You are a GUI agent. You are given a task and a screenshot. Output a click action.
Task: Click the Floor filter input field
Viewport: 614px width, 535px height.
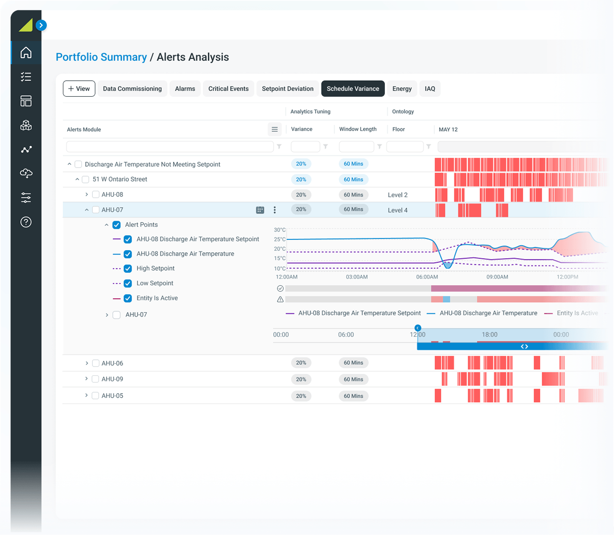405,147
